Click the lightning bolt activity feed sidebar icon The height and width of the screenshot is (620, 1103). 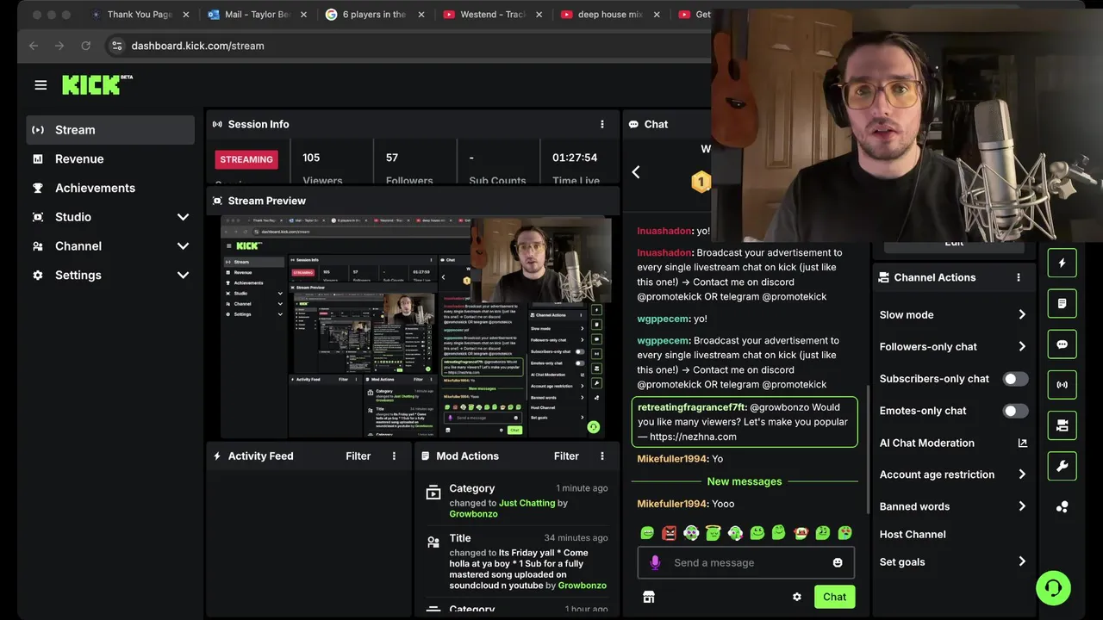click(x=1062, y=263)
